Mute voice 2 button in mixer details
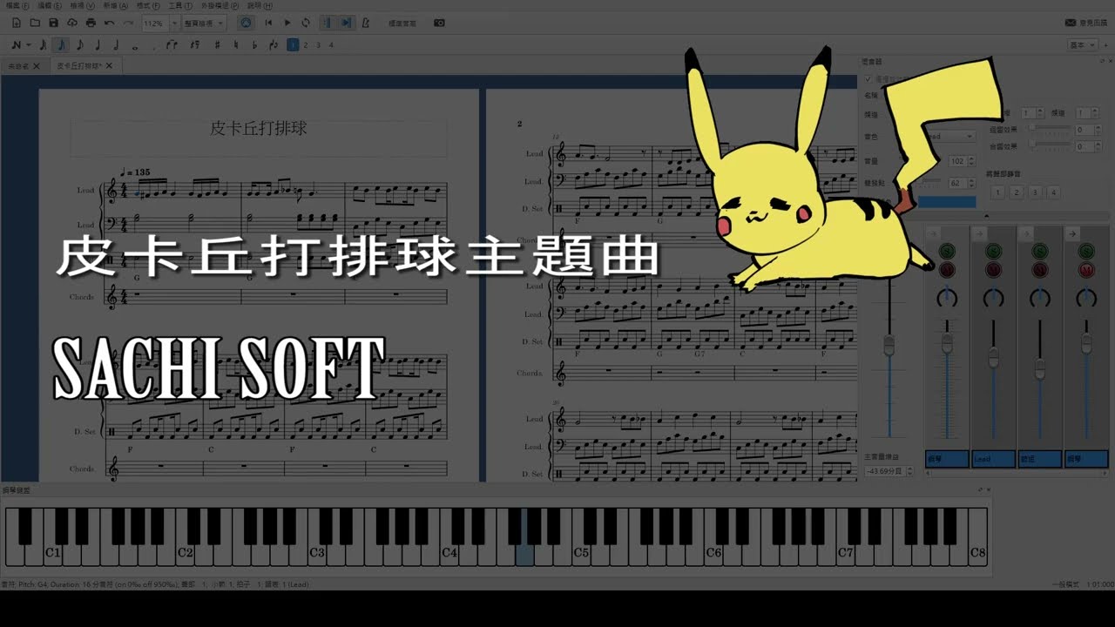The width and height of the screenshot is (1115, 627). (x=1017, y=192)
